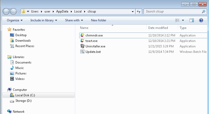The height and width of the screenshot is (114, 209).
Task: Click the Desktop icon in sidebar
Action: point(12,35)
